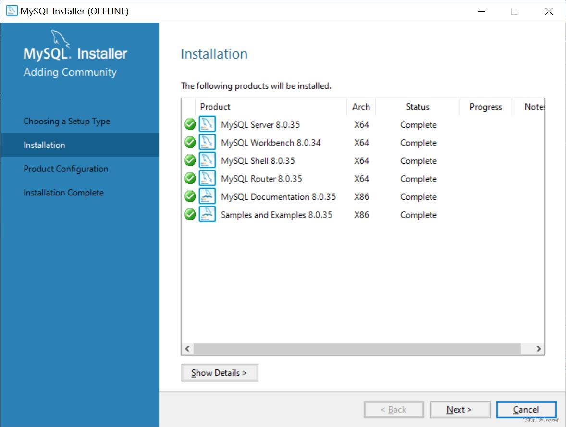Sort by the Product column header
The image size is (566, 427).
pyautogui.click(x=271, y=107)
